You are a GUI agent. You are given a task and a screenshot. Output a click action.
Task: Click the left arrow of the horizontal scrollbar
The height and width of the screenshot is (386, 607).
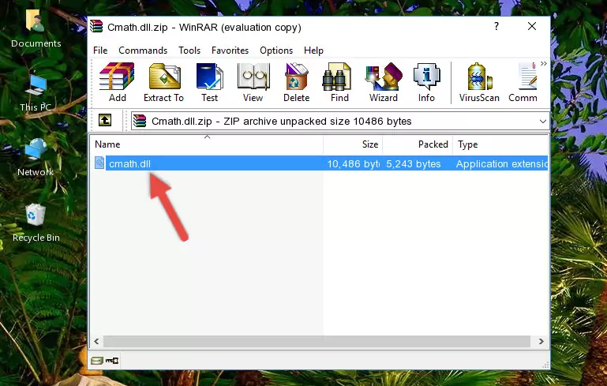(97, 342)
